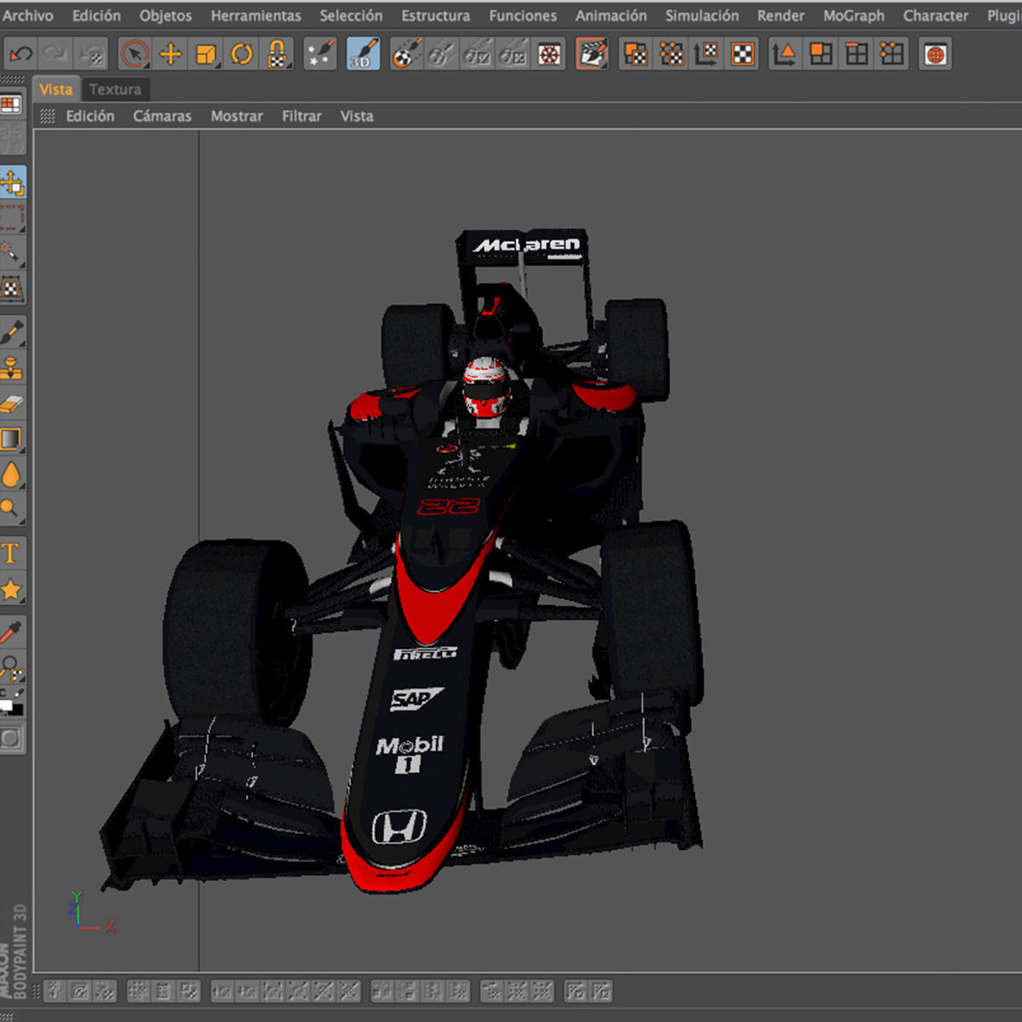Select the Move Layer tool in left palette
Viewport: 1022px width, 1022px height.
point(12,183)
